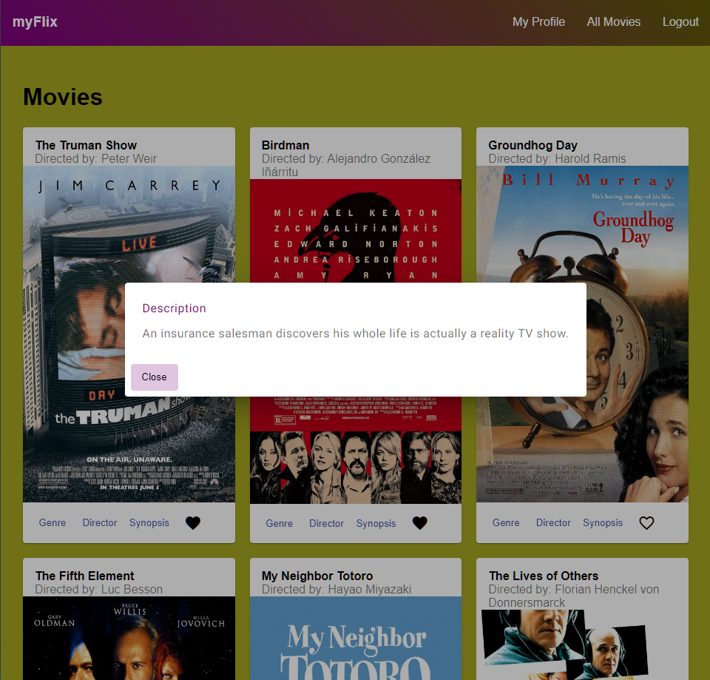Show Genre for Groundhog Day

coord(506,523)
